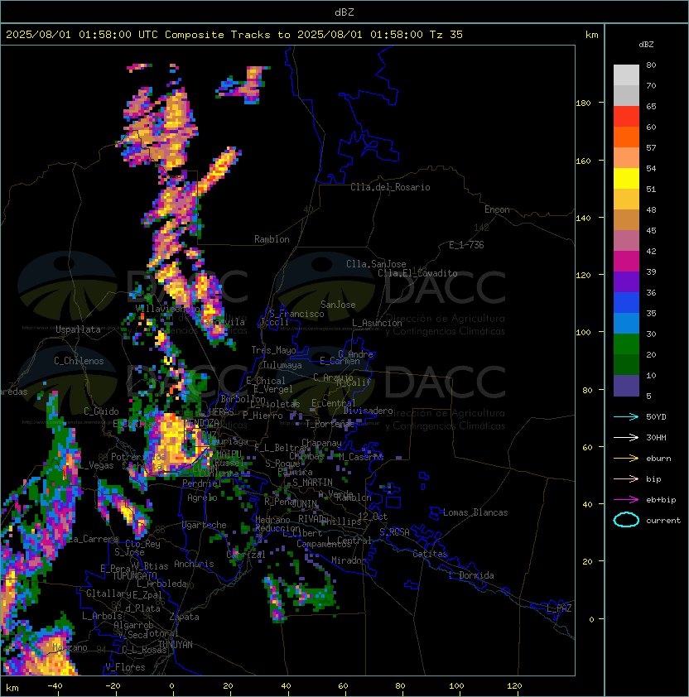Click the L_Dormida map label
The height and width of the screenshot is (697, 689).
click(x=471, y=575)
